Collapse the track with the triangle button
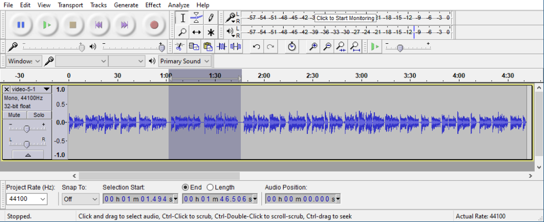 coord(27,155)
